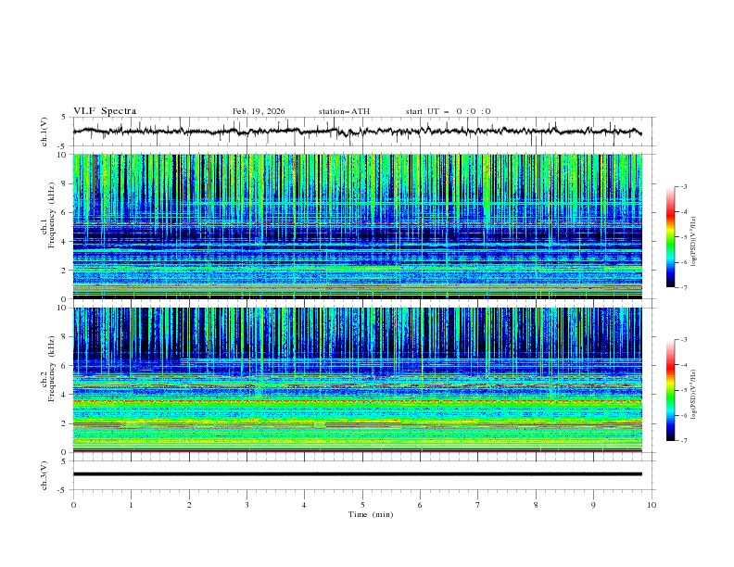Select the Feb. 19, 2026 date label
Image resolution: width=734 pixels, height=567 pixels.
(259, 111)
